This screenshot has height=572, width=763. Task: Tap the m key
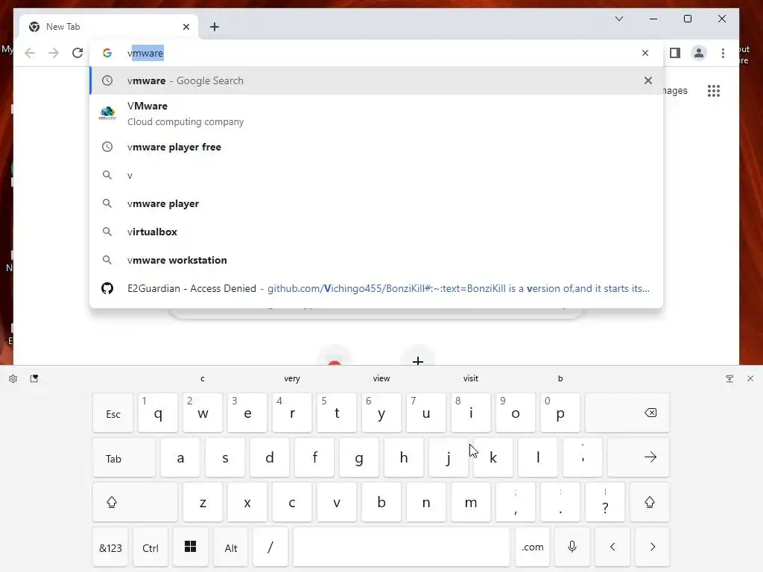pos(471,502)
